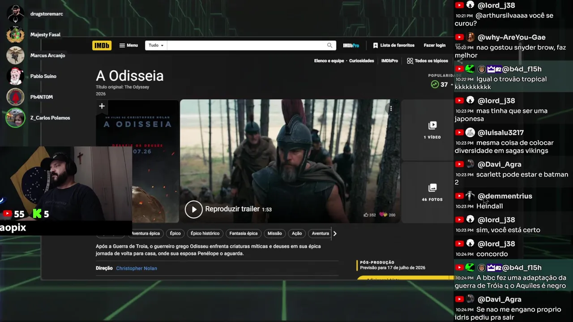
Task: Go to the IMDb home logo
Action: click(x=102, y=45)
